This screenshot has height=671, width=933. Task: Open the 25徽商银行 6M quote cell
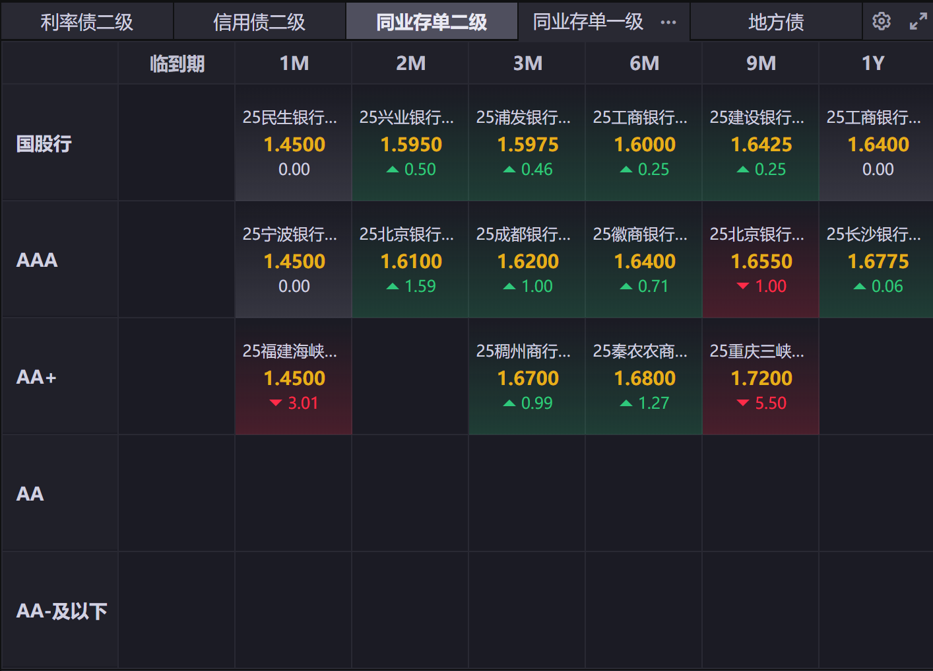coord(644,260)
